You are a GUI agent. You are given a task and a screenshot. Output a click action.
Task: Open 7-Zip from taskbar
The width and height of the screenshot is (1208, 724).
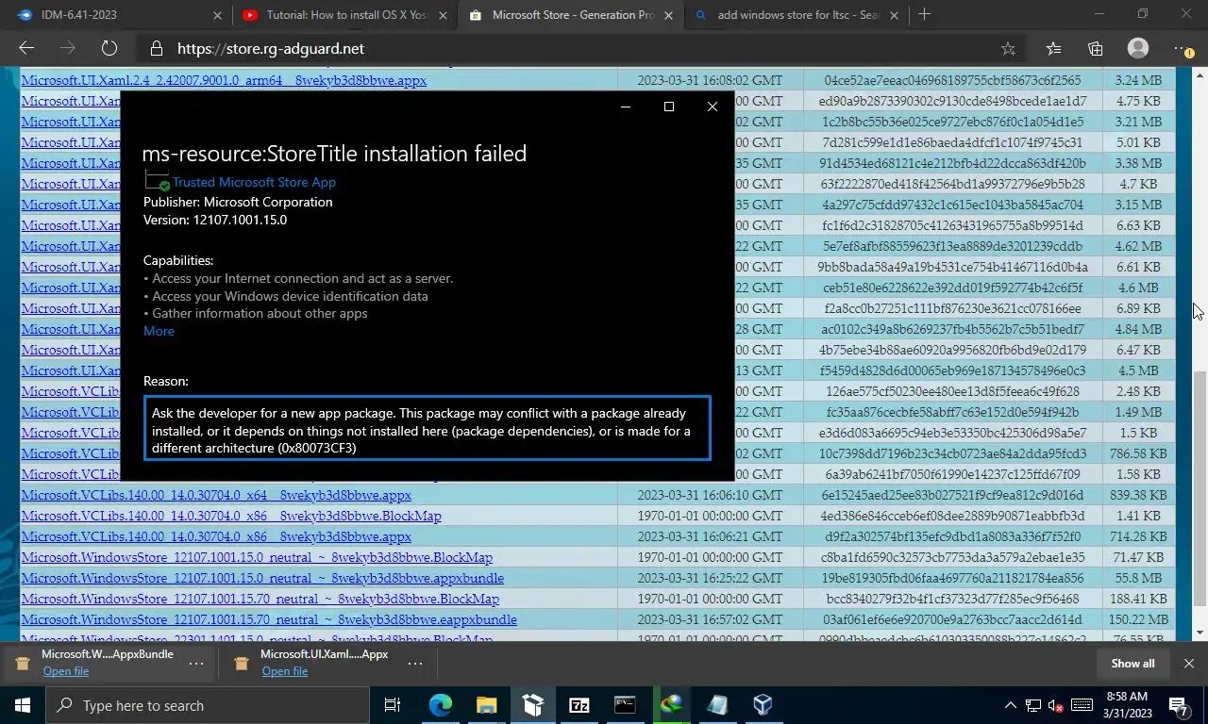(579, 705)
